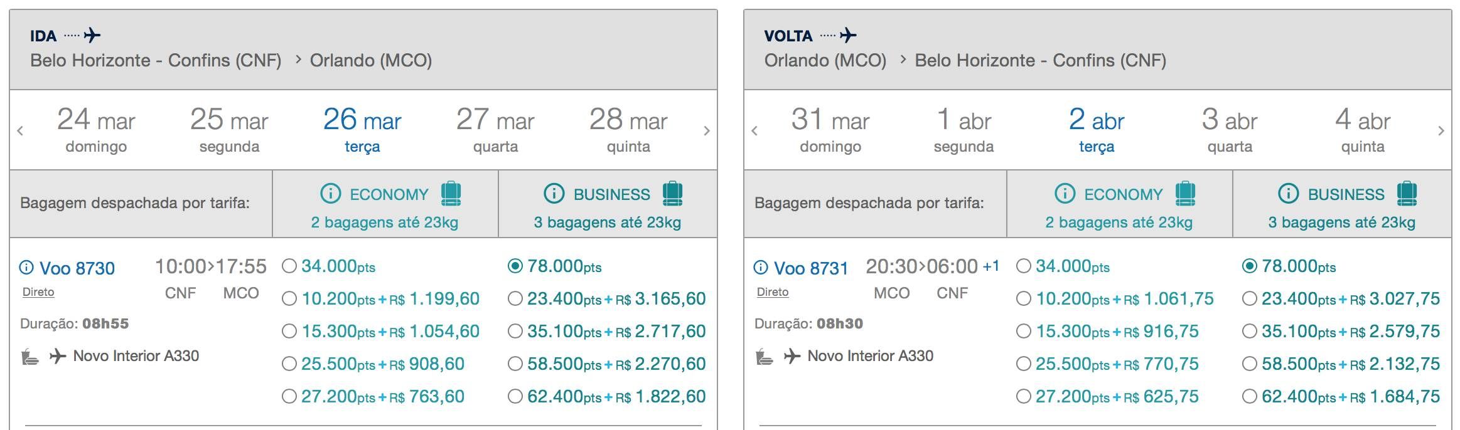This screenshot has height=430, width=1460.
Task: Open Voo 8731 flight details link
Action: pyautogui.click(x=811, y=268)
